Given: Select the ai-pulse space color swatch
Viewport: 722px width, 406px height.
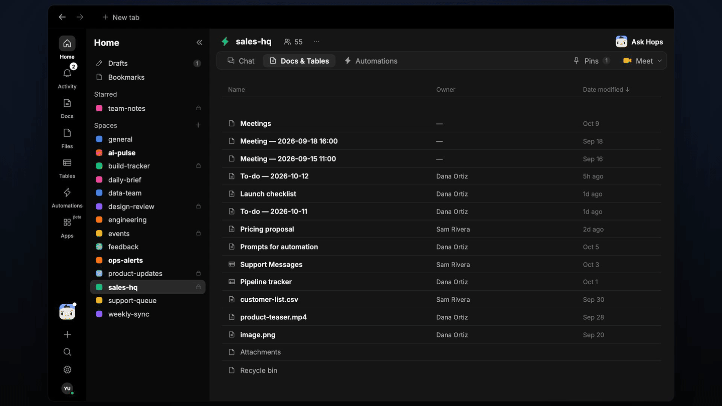Looking at the screenshot, I should [x=99, y=153].
